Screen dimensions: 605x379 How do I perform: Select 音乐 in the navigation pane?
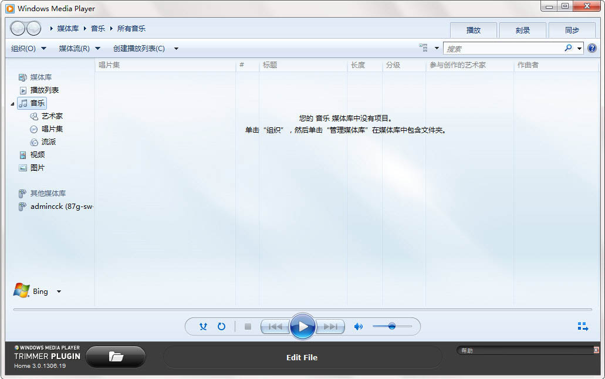[32, 103]
